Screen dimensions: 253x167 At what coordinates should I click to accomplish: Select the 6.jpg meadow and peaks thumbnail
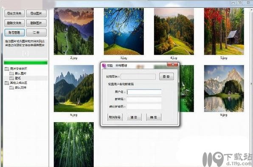pos(74,89)
